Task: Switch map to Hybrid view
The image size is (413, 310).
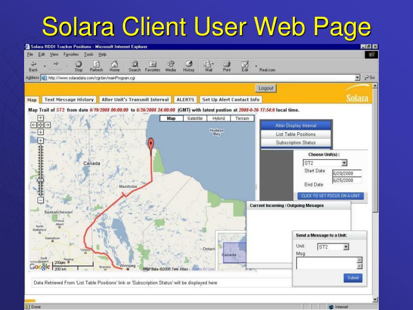Action: pos(219,118)
